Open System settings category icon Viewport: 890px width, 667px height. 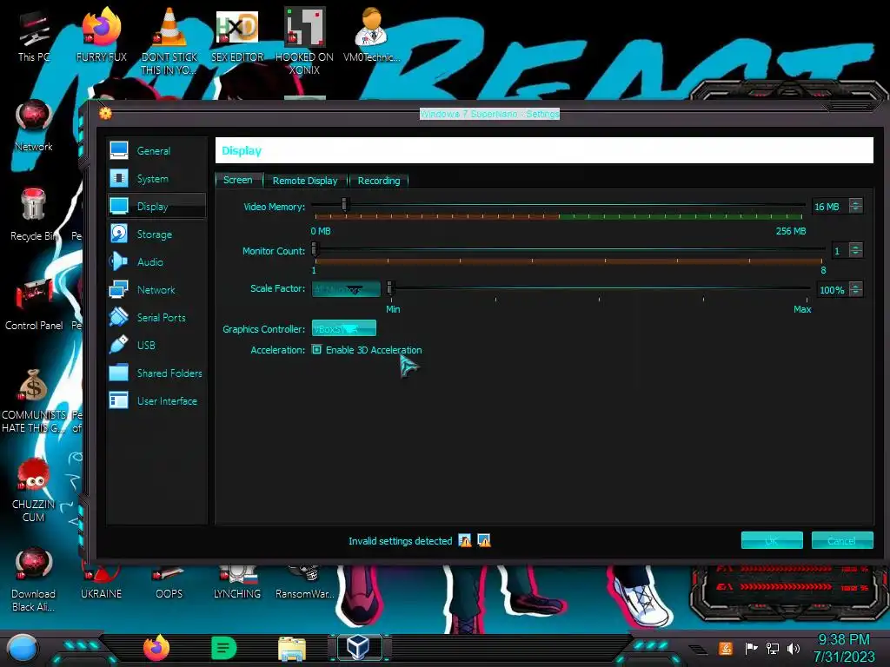pos(118,178)
